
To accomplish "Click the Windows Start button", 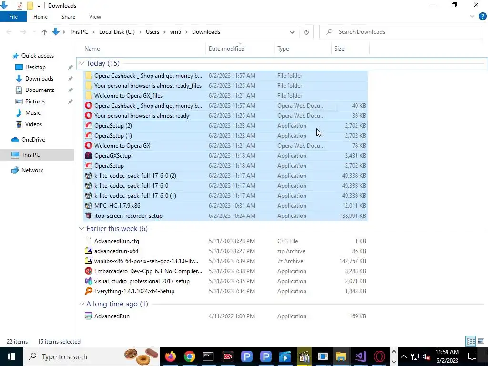I will pyautogui.click(x=11, y=356).
